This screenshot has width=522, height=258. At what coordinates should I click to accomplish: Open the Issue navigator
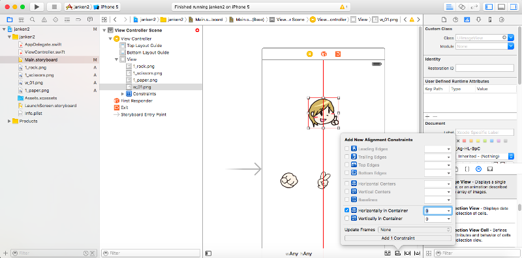(x=44, y=20)
